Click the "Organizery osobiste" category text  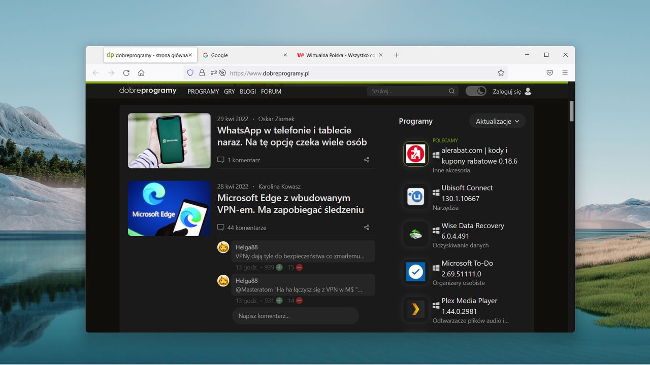[459, 283]
